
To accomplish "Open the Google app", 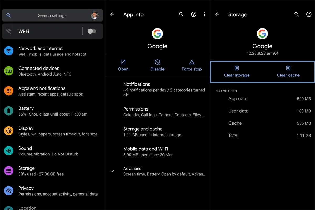I will coord(123,65).
